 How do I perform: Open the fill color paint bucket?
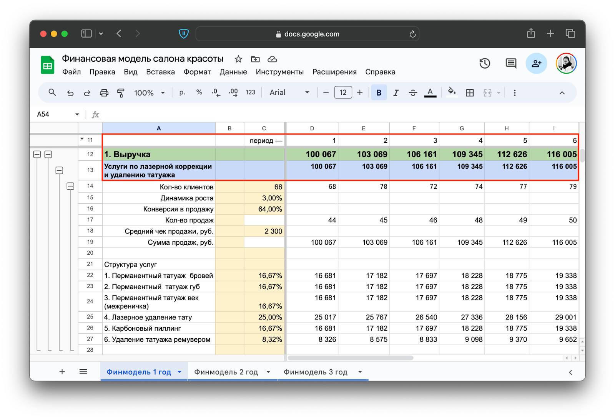[x=452, y=92]
